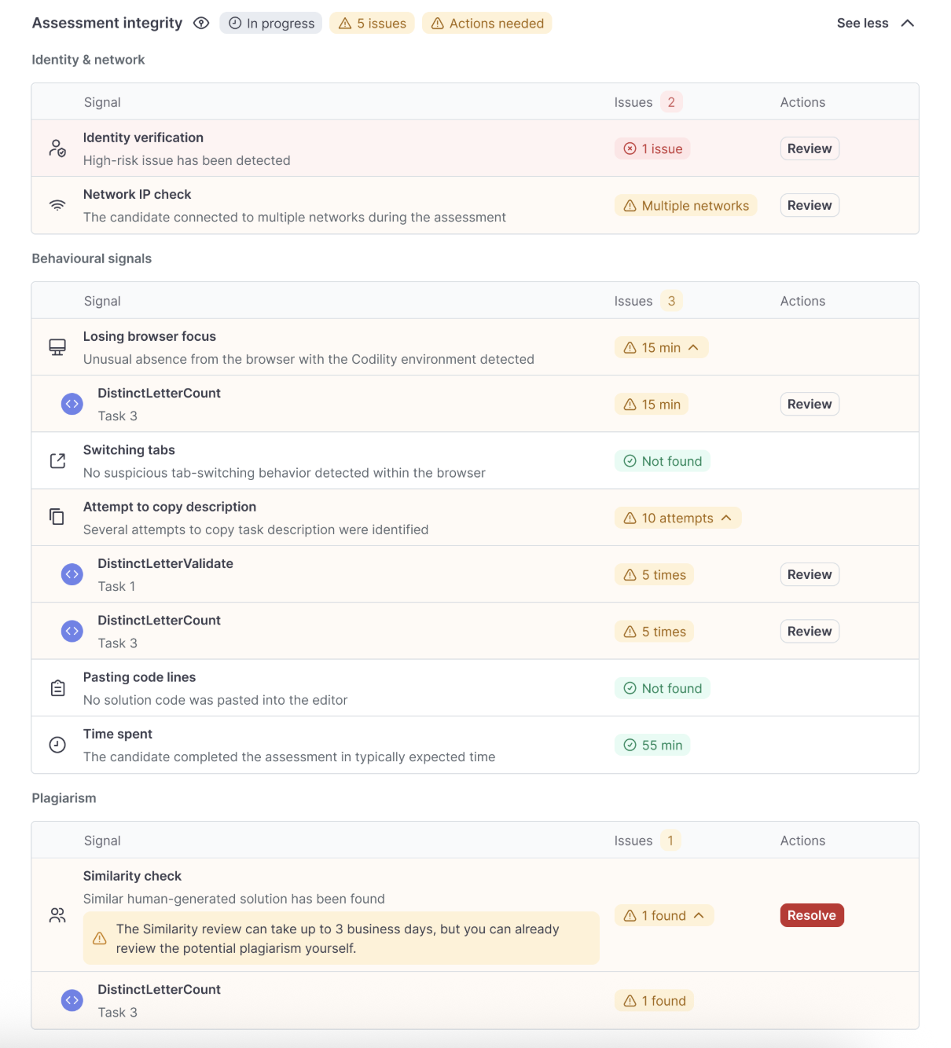Viewport: 951px width, 1048px height.
Task: Click the Pasting code lines clipboard icon
Action: pyautogui.click(x=57, y=688)
